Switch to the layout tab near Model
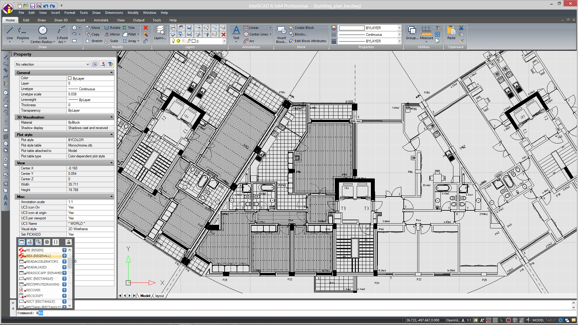 pyautogui.click(x=160, y=296)
